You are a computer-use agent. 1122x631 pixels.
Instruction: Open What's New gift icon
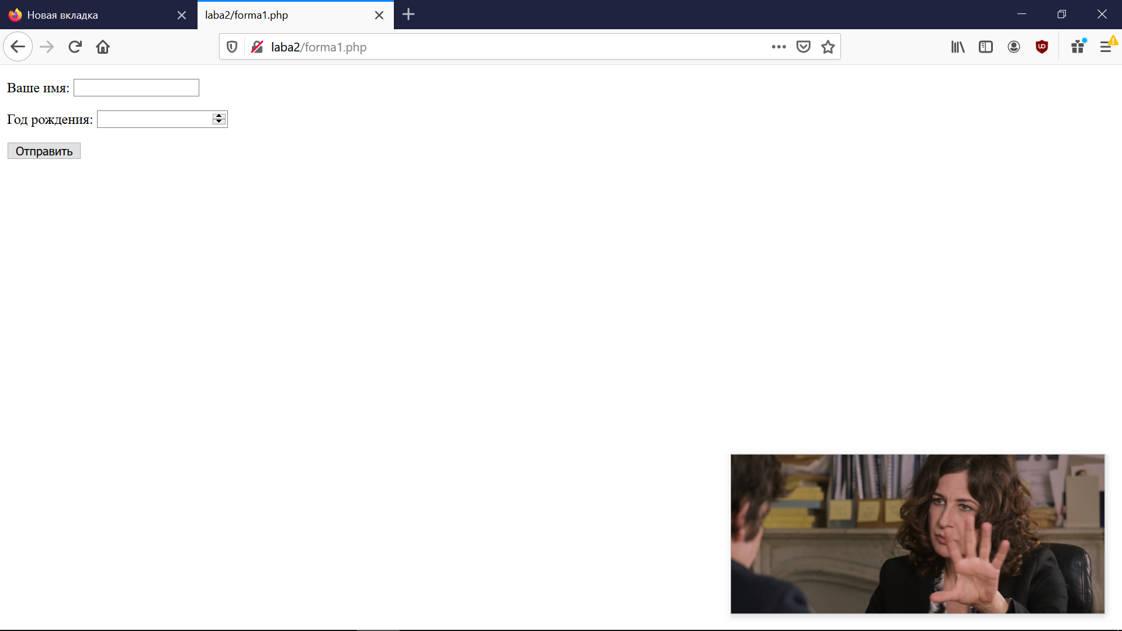[x=1078, y=47]
